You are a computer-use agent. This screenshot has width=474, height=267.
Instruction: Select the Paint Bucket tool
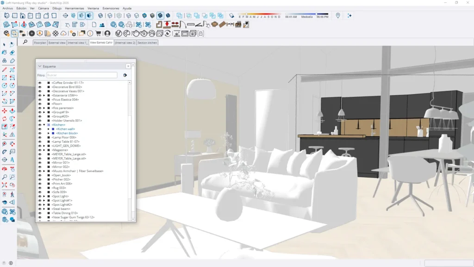5,53
